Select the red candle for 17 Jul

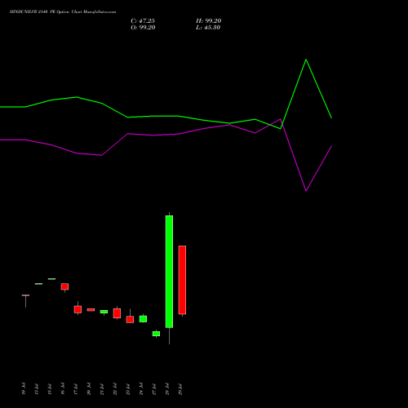78,309
